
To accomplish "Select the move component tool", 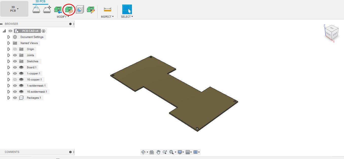I will [x=47, y=9].
